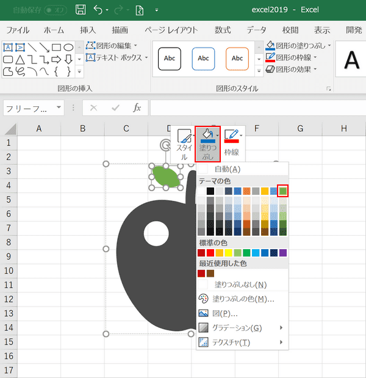Click the Undo arrow icon
This screenshot has width=366, height=378.
click(x=98, y=10)
